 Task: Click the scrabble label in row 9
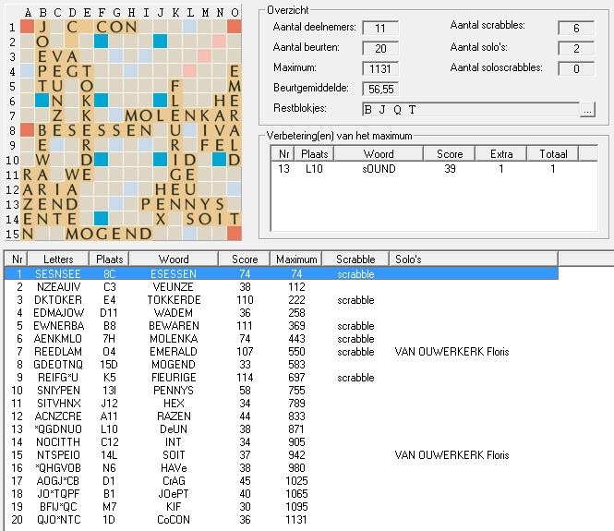[355, 377]
